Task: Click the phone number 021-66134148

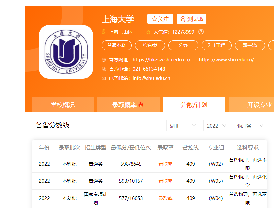Action: click(x=149, y=69)
